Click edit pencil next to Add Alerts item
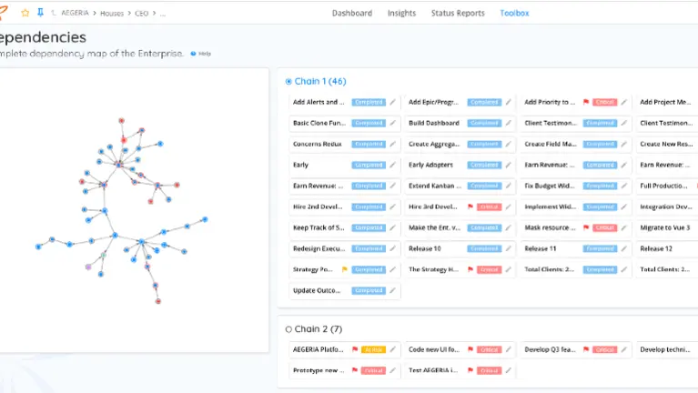Viewport: 698px width, 393px height. [393, 102]
